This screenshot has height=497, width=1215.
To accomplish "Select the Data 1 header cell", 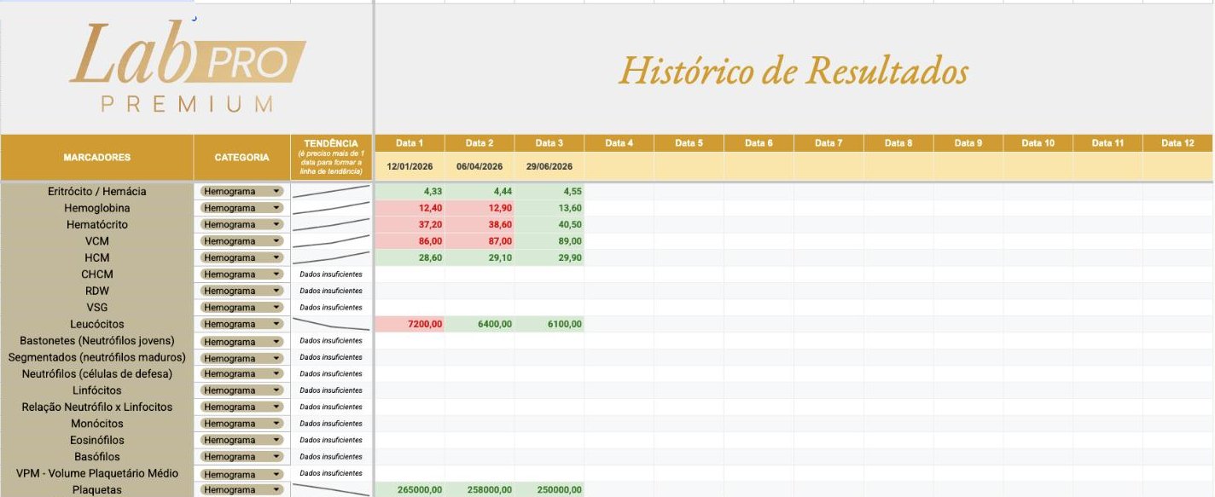I will (410, 143).
